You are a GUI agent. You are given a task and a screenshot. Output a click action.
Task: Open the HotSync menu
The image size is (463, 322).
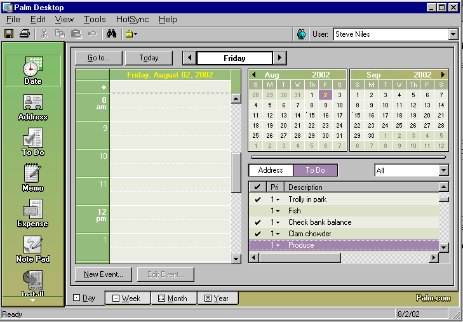pos(132,20)
